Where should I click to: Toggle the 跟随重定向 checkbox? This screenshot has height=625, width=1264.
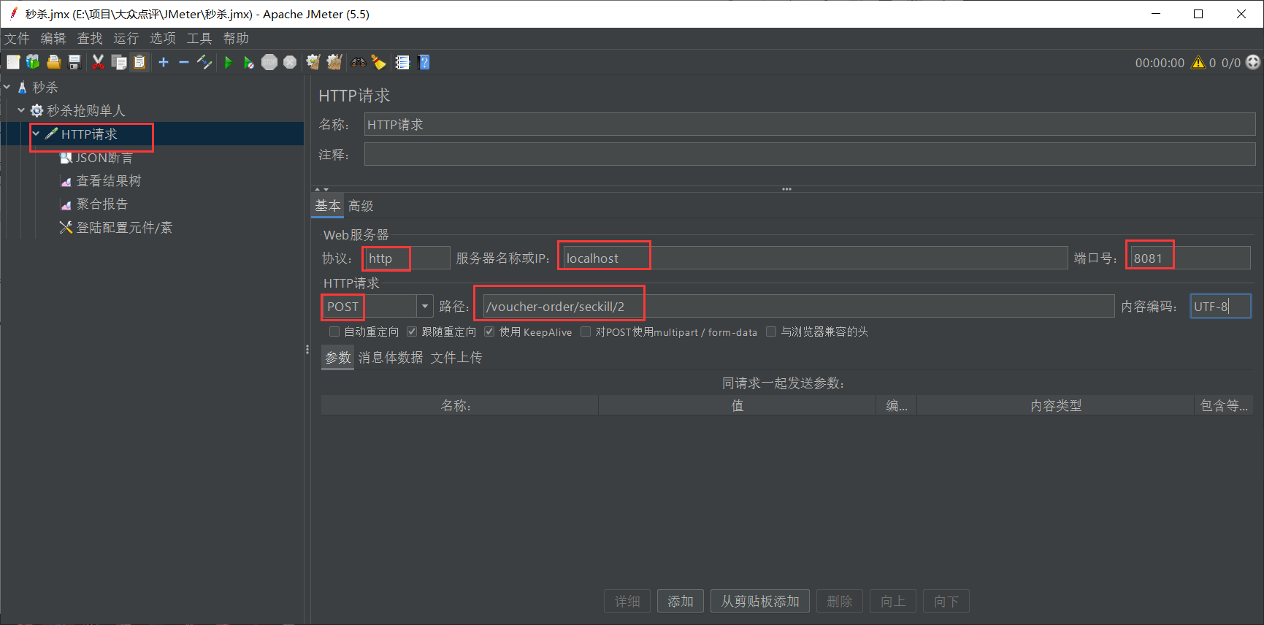[x=412, y=331]
